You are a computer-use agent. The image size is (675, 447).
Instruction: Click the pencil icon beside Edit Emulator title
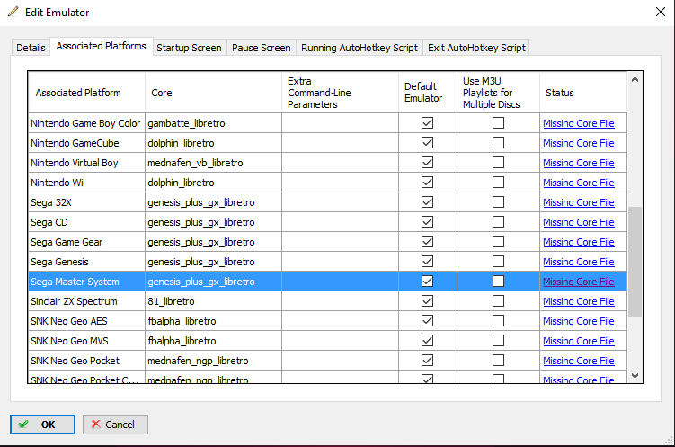(13, 12)
